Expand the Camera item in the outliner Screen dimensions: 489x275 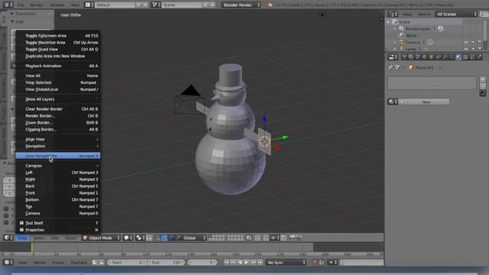click(x=395, y=42)
